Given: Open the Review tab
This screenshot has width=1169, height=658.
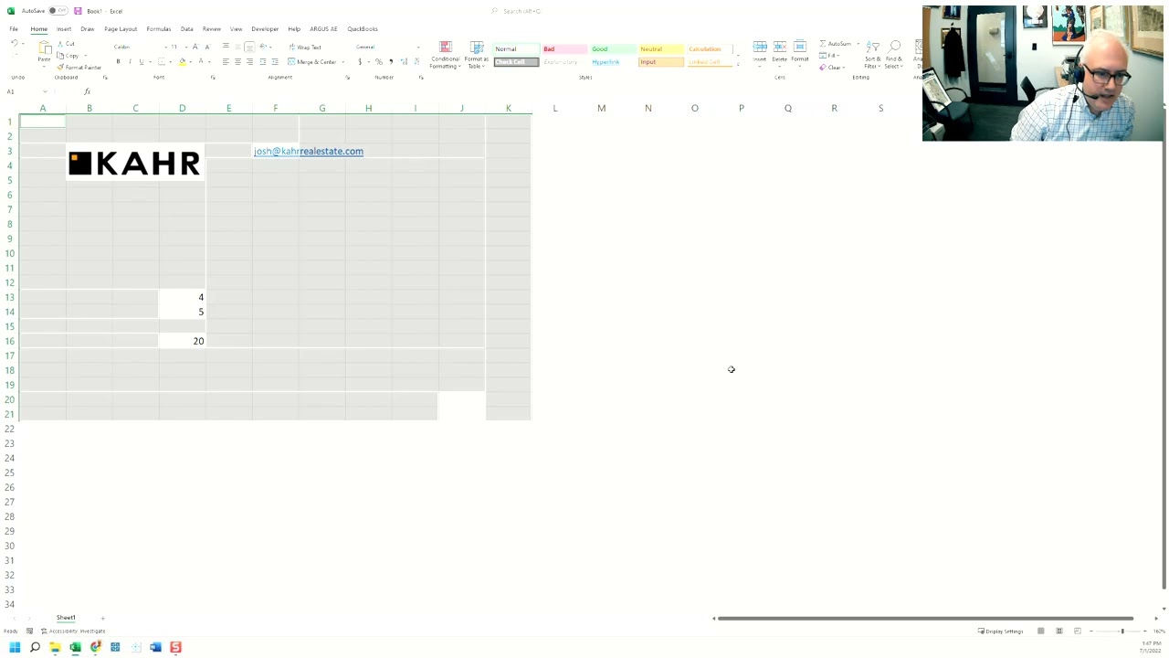Looking at the screenshot, I should (x=212, y=28).
